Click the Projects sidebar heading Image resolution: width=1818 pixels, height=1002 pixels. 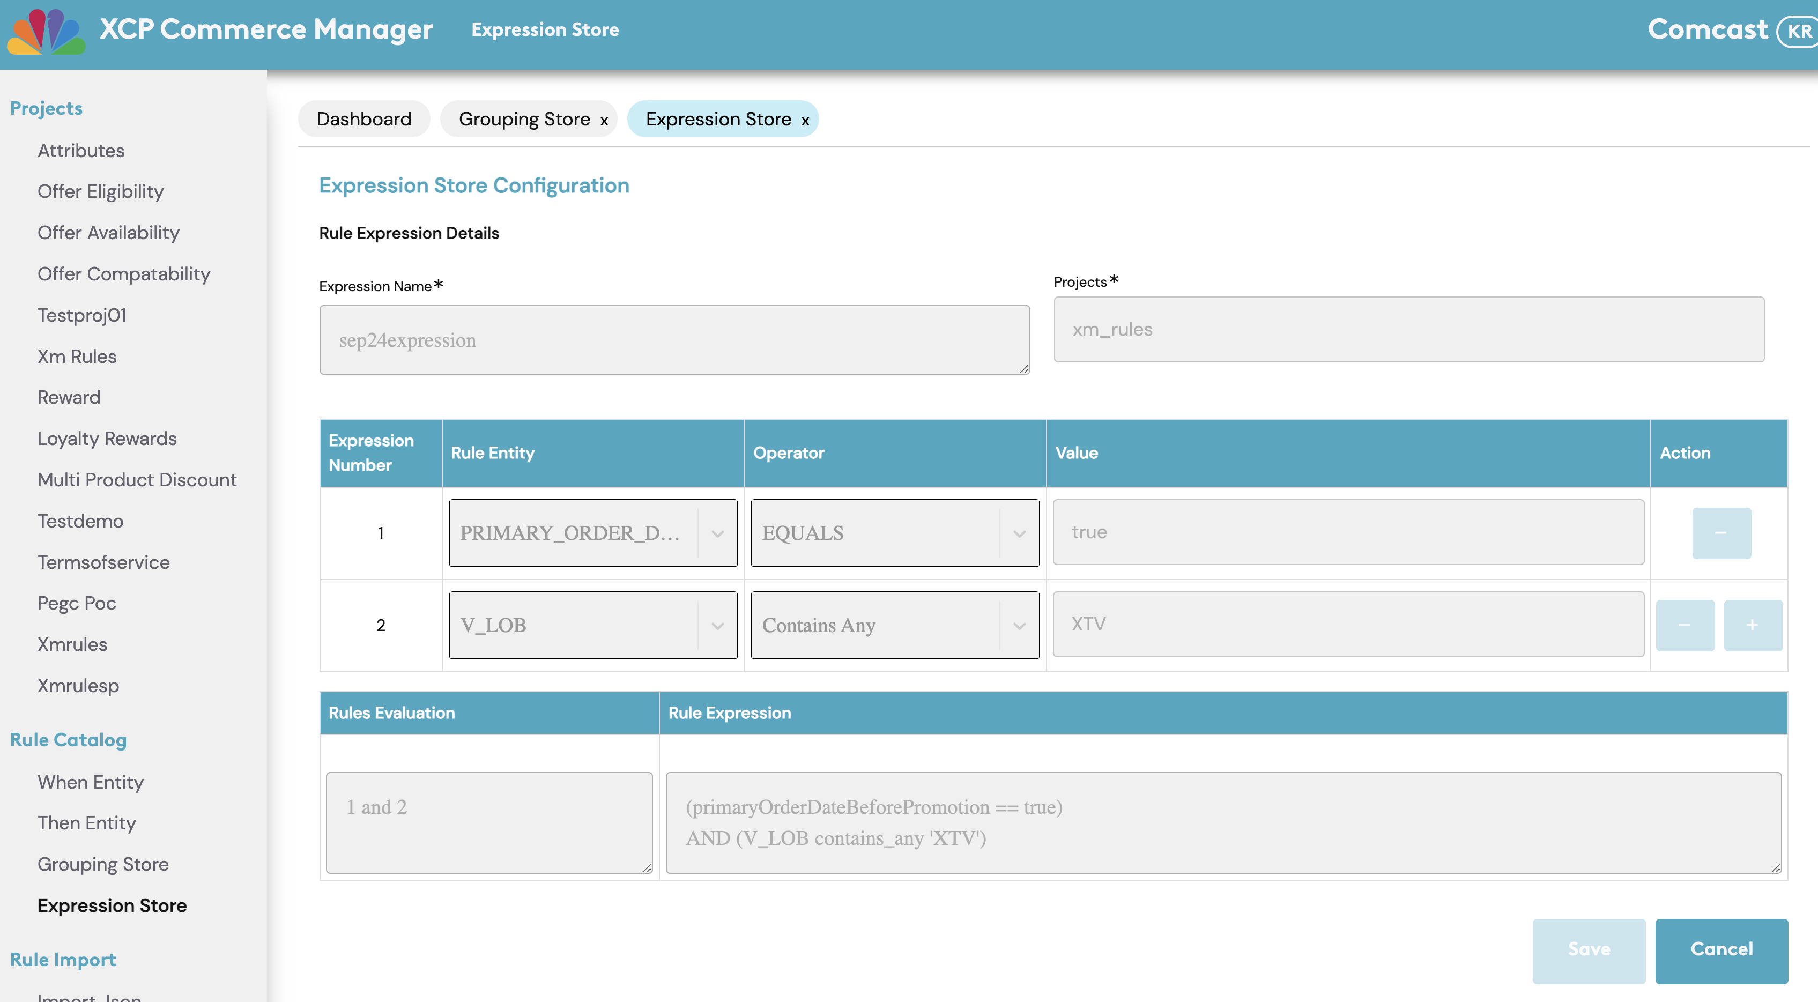point(47,108)
